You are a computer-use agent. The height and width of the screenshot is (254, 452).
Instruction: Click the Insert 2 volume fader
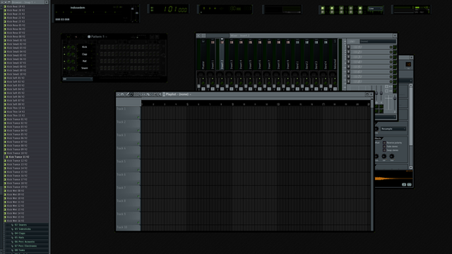[217, 86]
